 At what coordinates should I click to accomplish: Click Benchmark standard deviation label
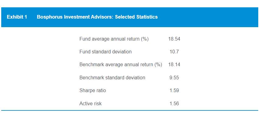[x=112, y=77]
